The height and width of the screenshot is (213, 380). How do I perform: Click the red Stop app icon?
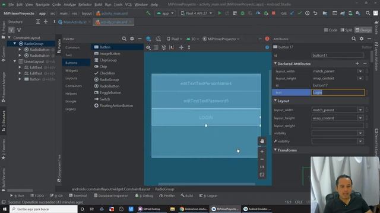click(x=274, y=13)
